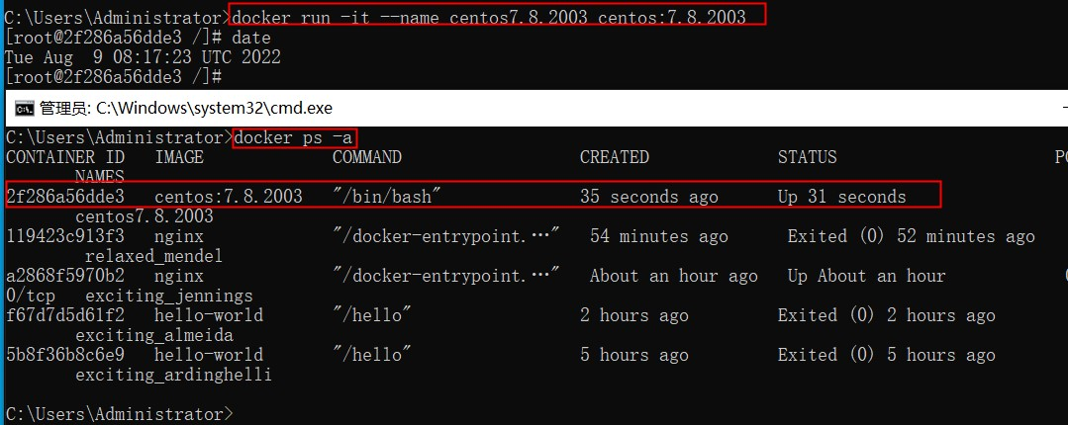Click the CREATED column header
The image size is (1068, 425).
(615, 157)
